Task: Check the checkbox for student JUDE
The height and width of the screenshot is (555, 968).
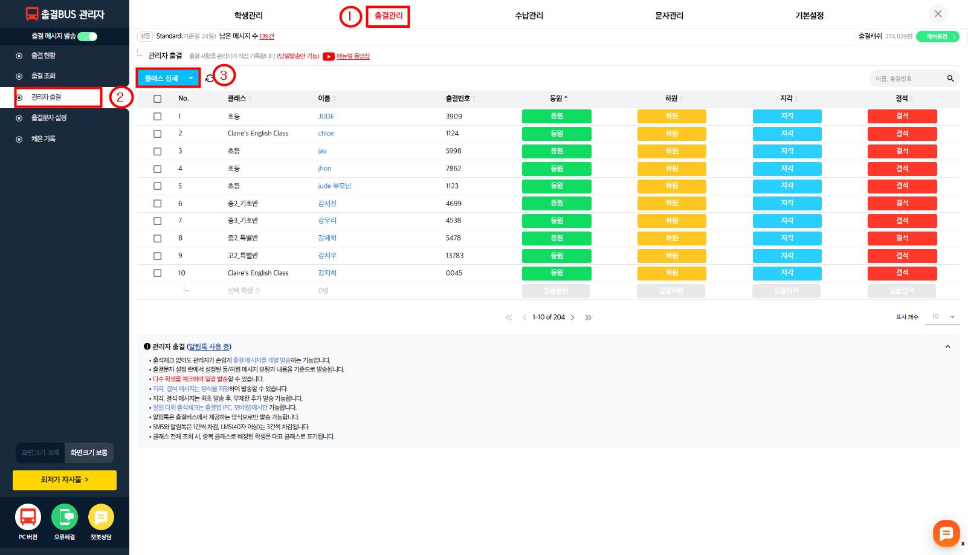Action: 157,116
